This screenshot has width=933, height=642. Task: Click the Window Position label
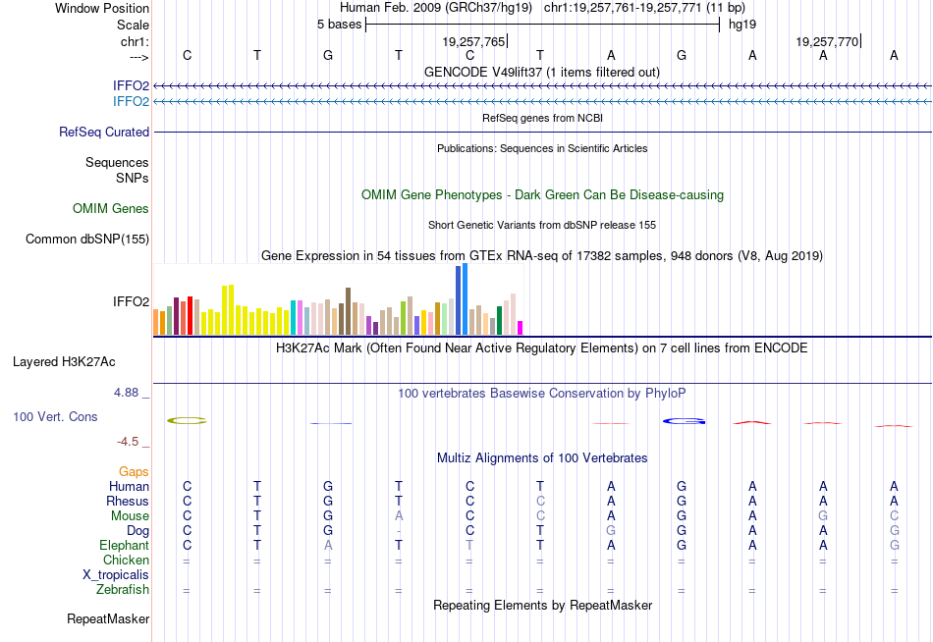pos(102,8)
